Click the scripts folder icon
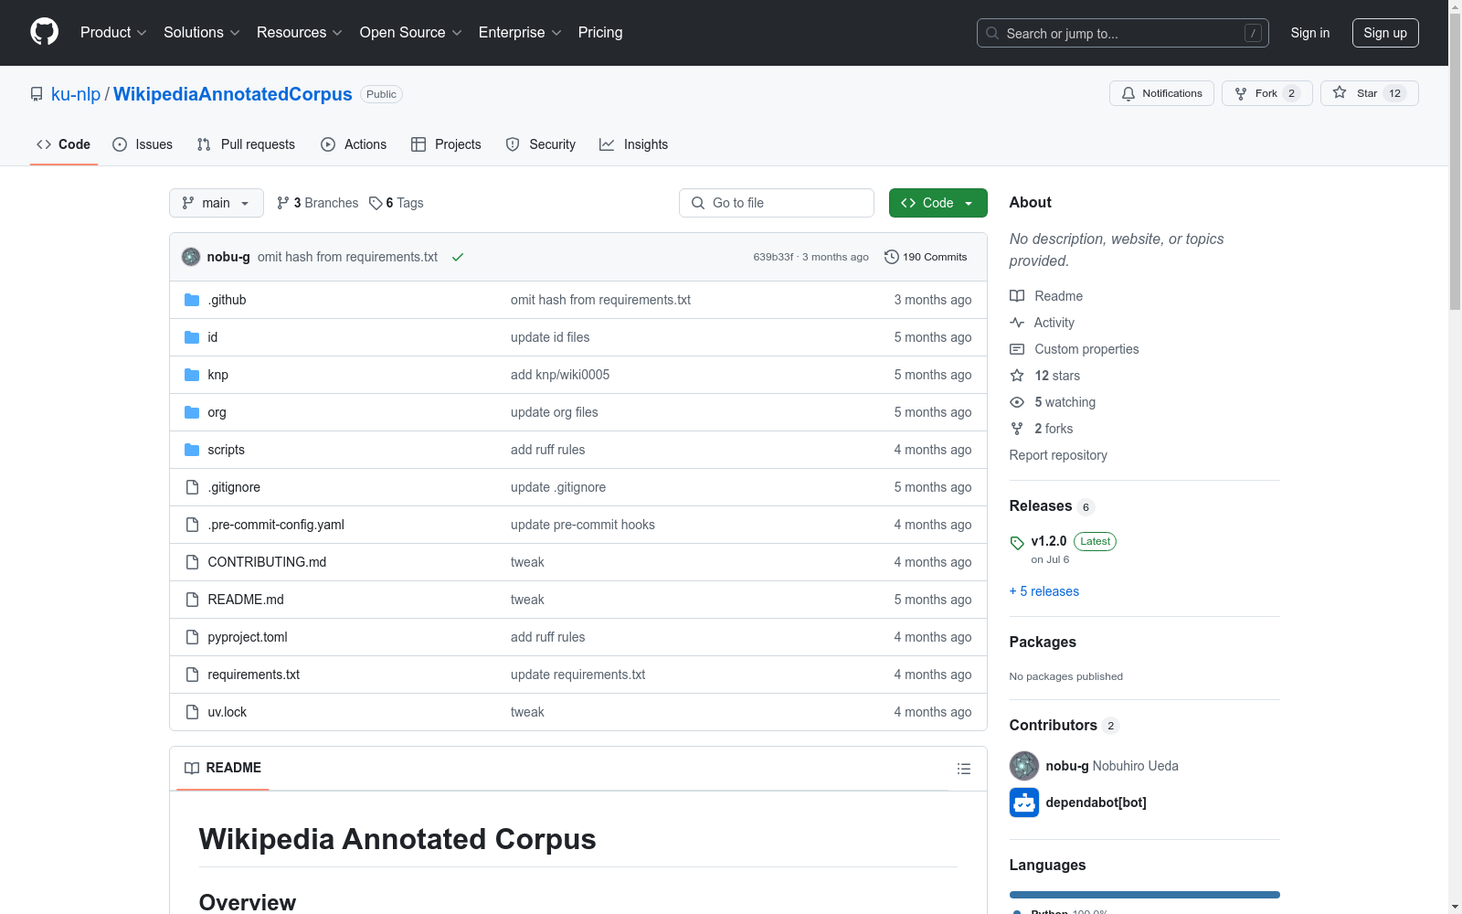 point(192,450)
